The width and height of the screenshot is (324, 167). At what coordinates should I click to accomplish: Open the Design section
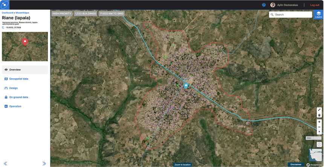click(x=13, y=88)
